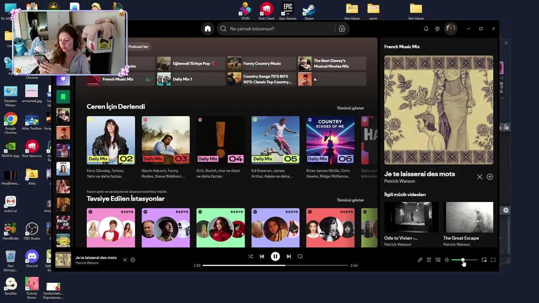Viewport: 539px width, 303px height.
Task: Enter full screen mode icon
Action: click(x=493, y=260)
